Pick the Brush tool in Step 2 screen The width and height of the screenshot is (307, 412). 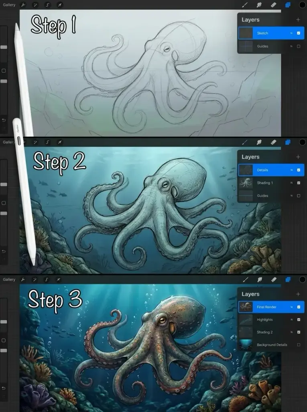[x=244, y=142]
